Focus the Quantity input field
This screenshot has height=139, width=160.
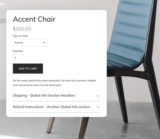[18, 58]
